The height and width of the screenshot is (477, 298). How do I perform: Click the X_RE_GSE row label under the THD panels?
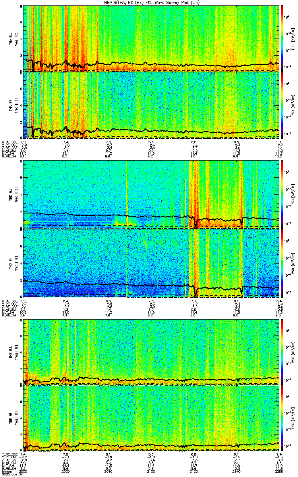pos(9,301)
